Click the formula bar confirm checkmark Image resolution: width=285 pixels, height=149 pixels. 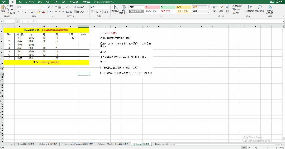[x=28, y=22]
